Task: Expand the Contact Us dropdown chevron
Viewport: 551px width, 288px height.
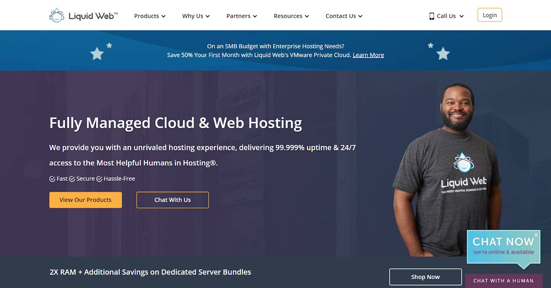Action: pyautogui.click(x=360, y=16)
